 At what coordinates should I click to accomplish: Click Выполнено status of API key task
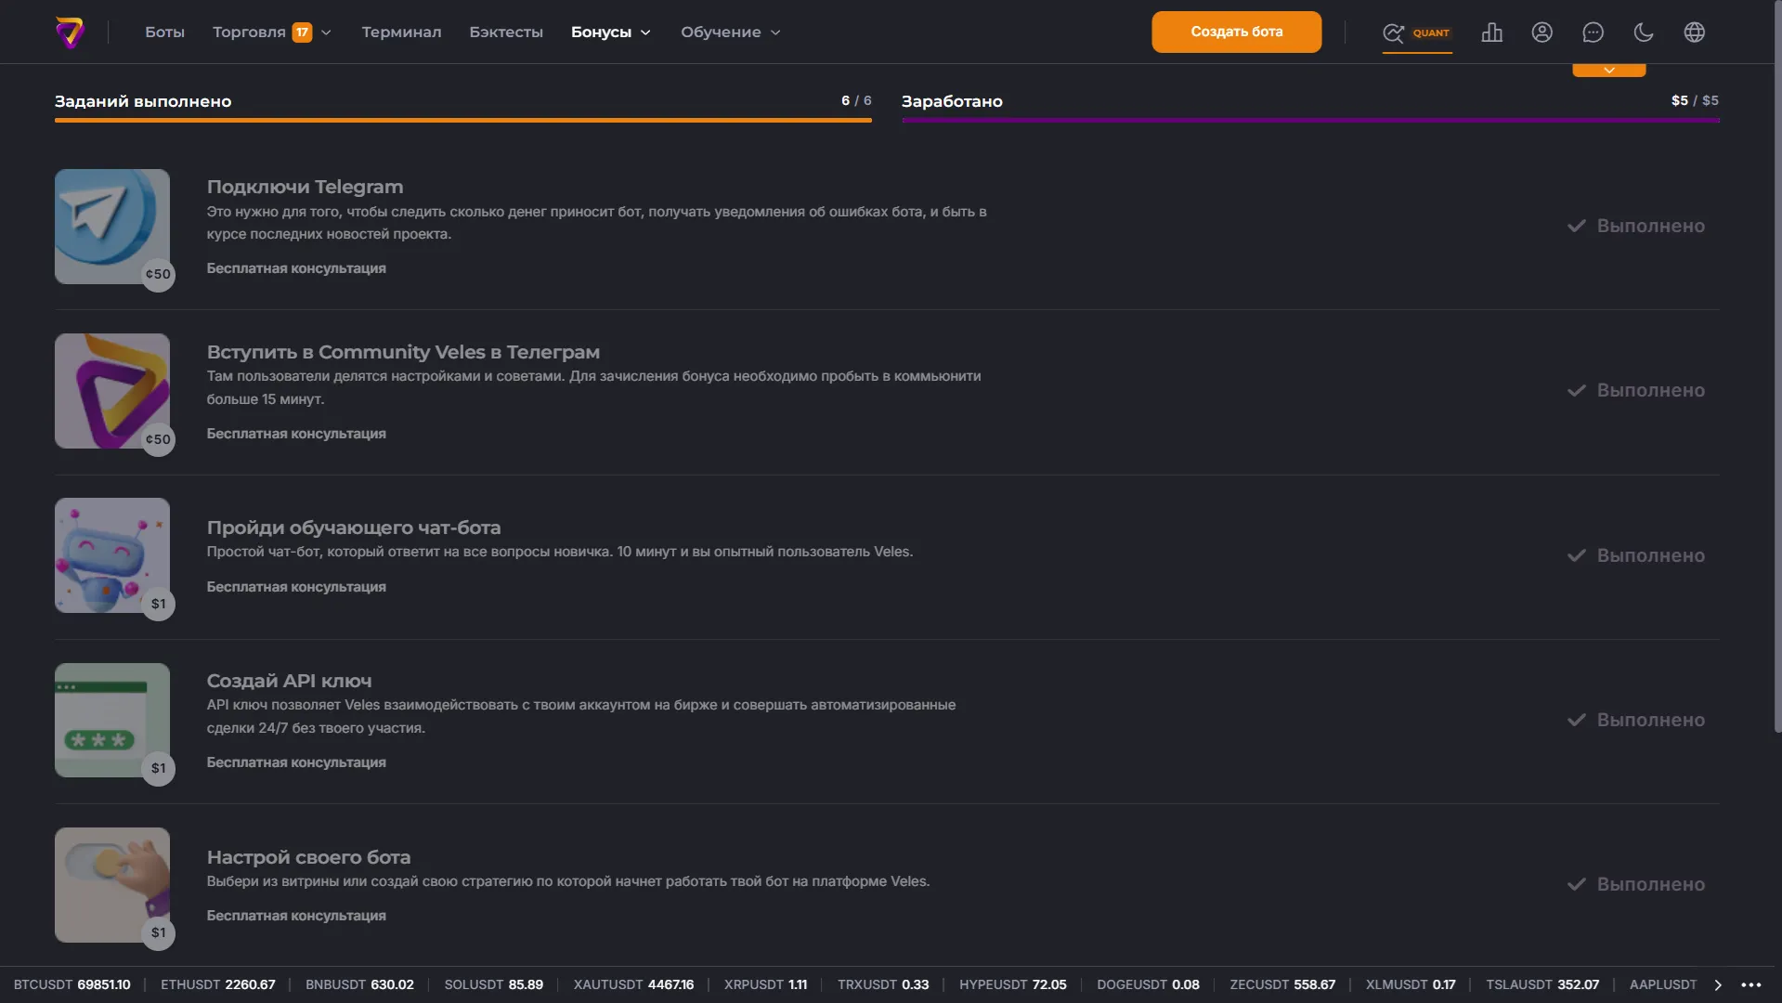(1636, 720)
